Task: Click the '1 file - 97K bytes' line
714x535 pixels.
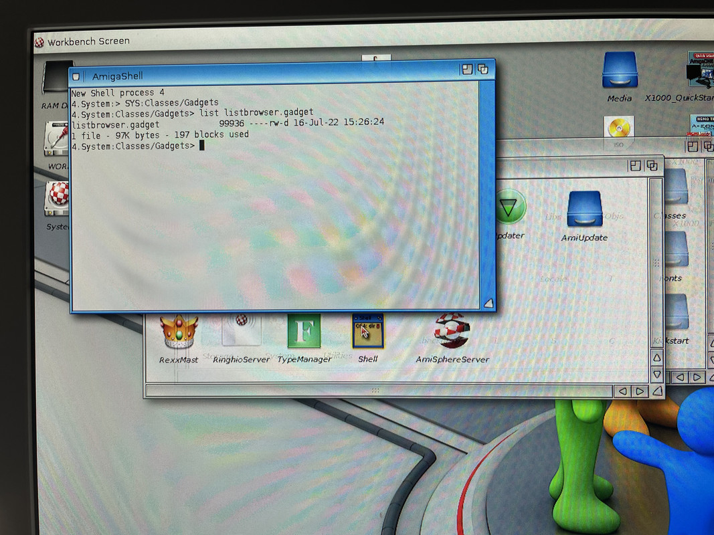Action: pyautogui.click(x=161, y=135)
